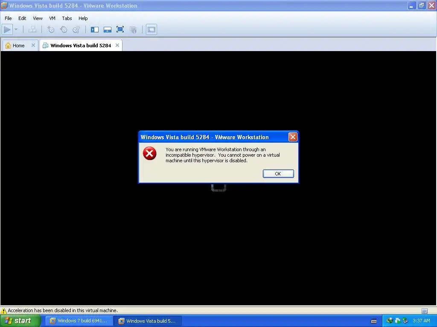Click the Safely Remove Hardware tray icon
Screen dimensions: 437x327
pos(405,321)
